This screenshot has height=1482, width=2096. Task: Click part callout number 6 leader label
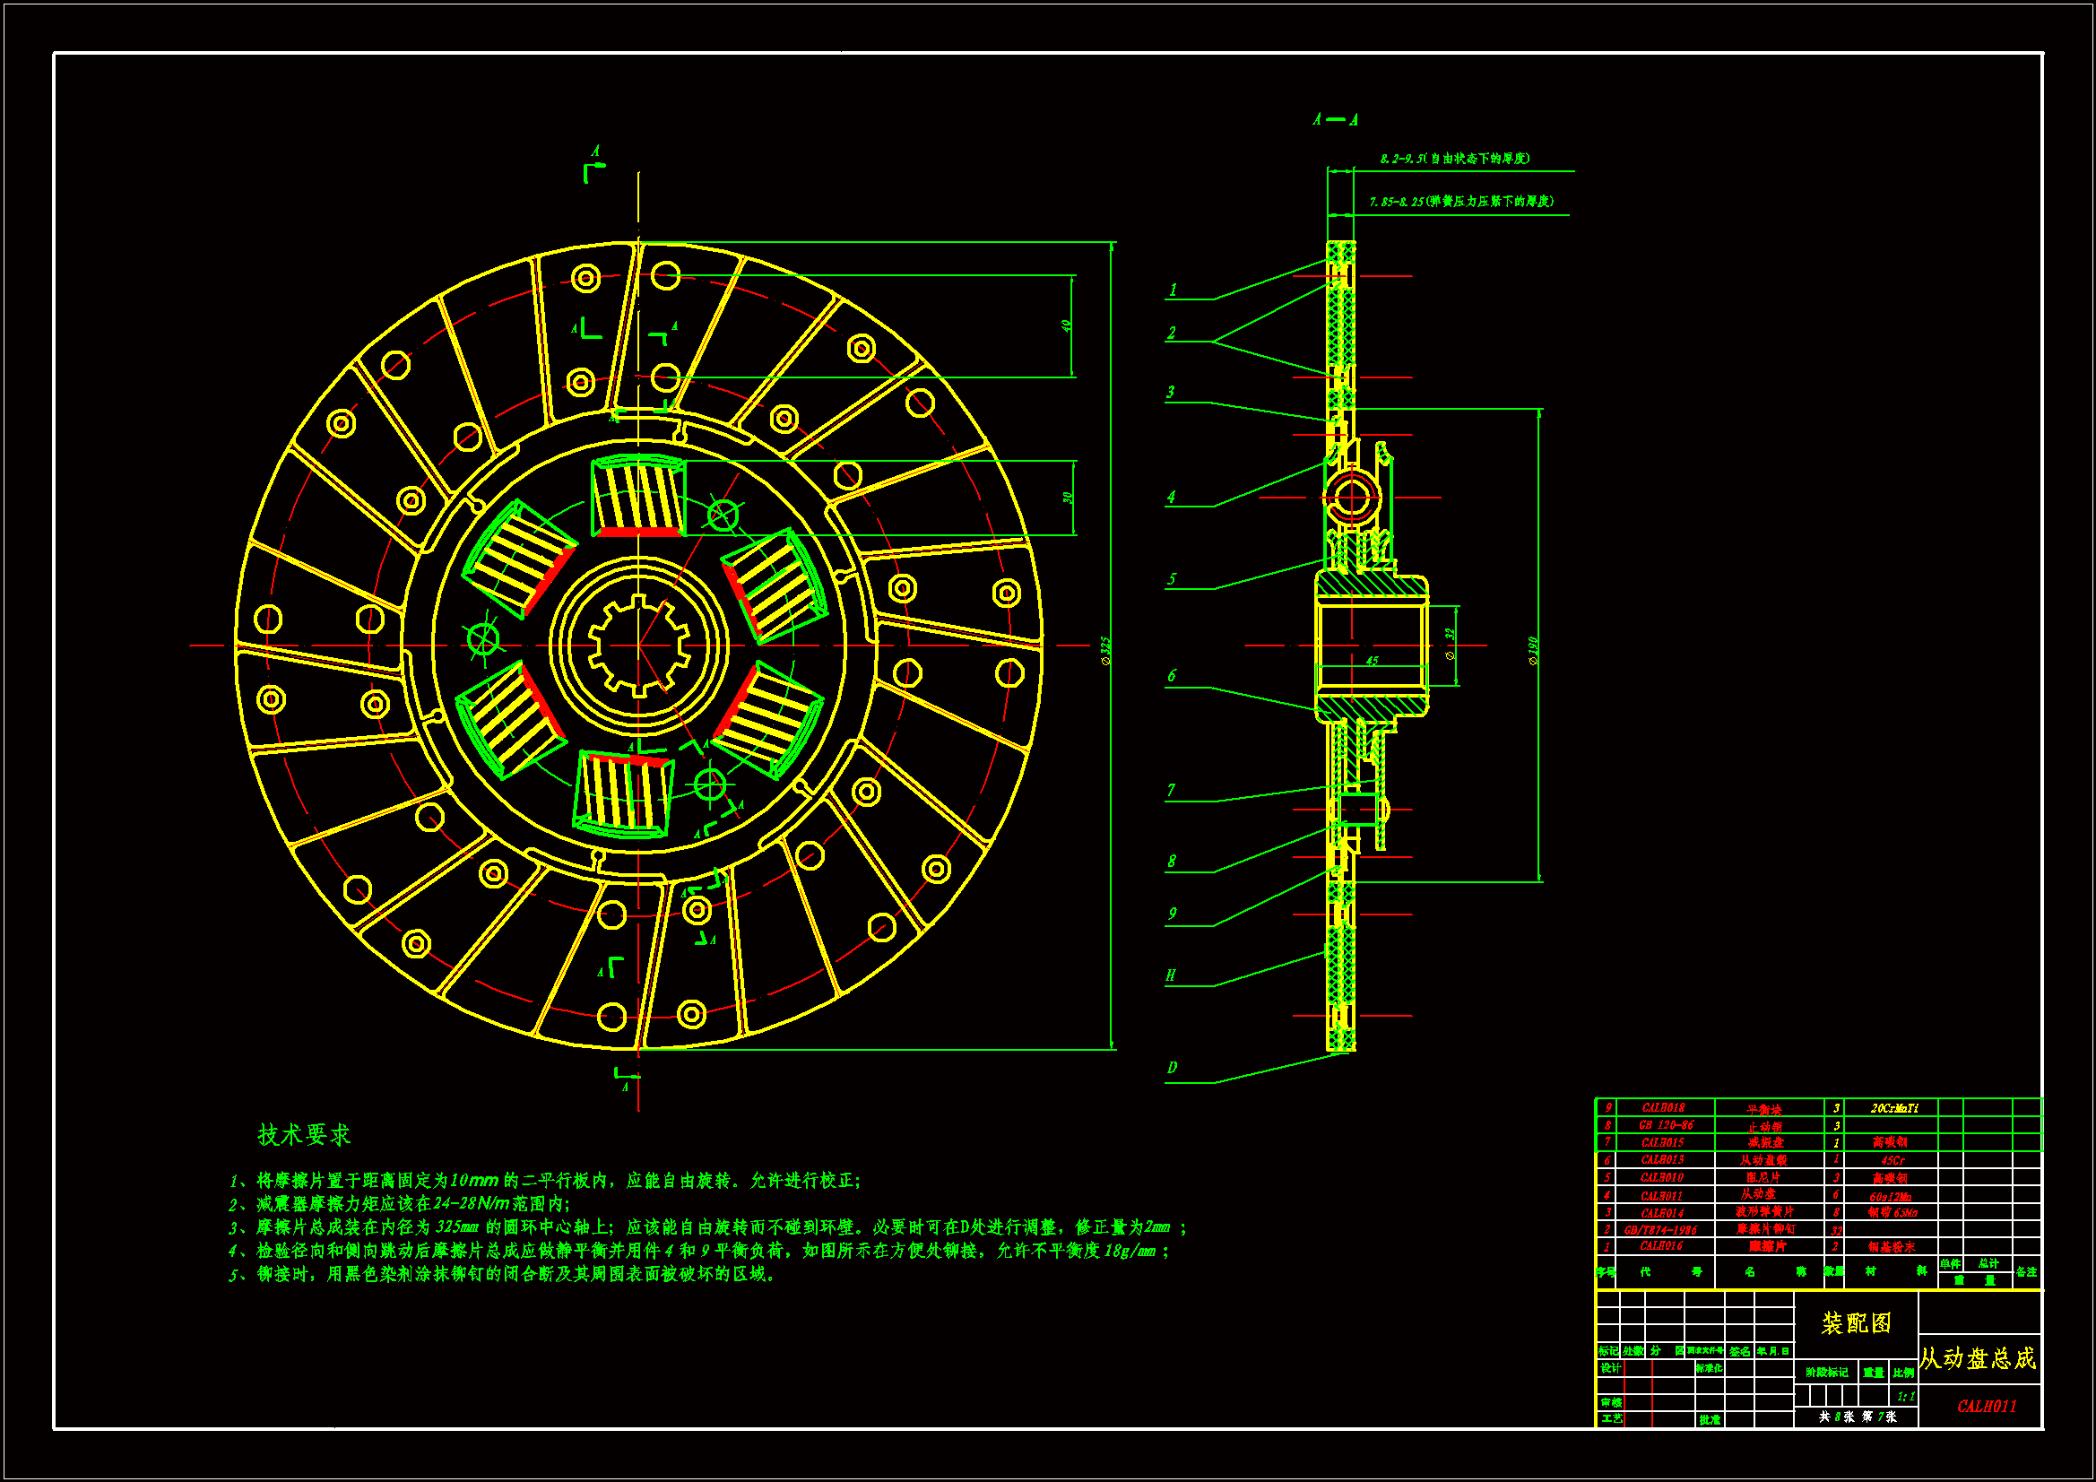coord(1171,676)
